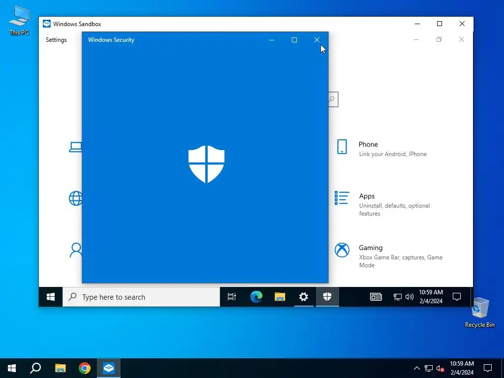This screenshot has width=504, height=378.
Task: Close the Settings window
Action: (462, 39)
